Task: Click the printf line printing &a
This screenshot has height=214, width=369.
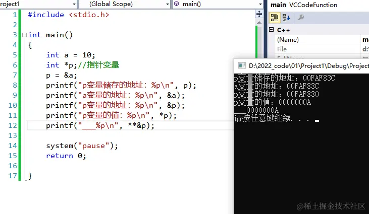Action: (115, 95)
